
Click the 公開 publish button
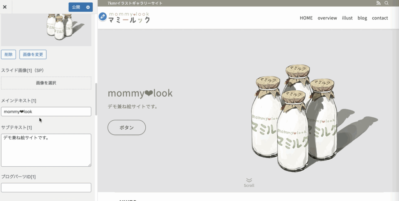(76, 7)
